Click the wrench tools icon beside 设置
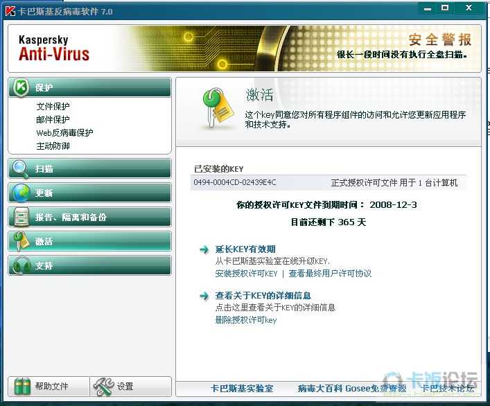This screenshot has height=406, width=490. [103, 387]
